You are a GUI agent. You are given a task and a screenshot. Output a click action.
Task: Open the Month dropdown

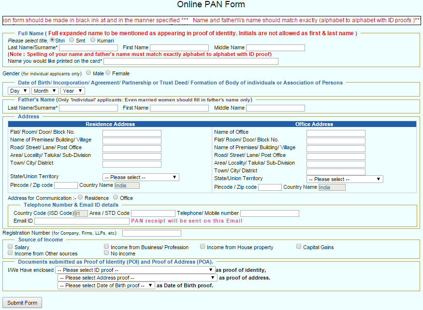tap(44, 90)
